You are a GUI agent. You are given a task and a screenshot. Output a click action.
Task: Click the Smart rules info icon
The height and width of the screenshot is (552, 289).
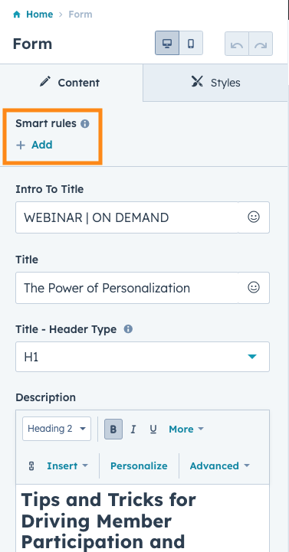(85, 123)
